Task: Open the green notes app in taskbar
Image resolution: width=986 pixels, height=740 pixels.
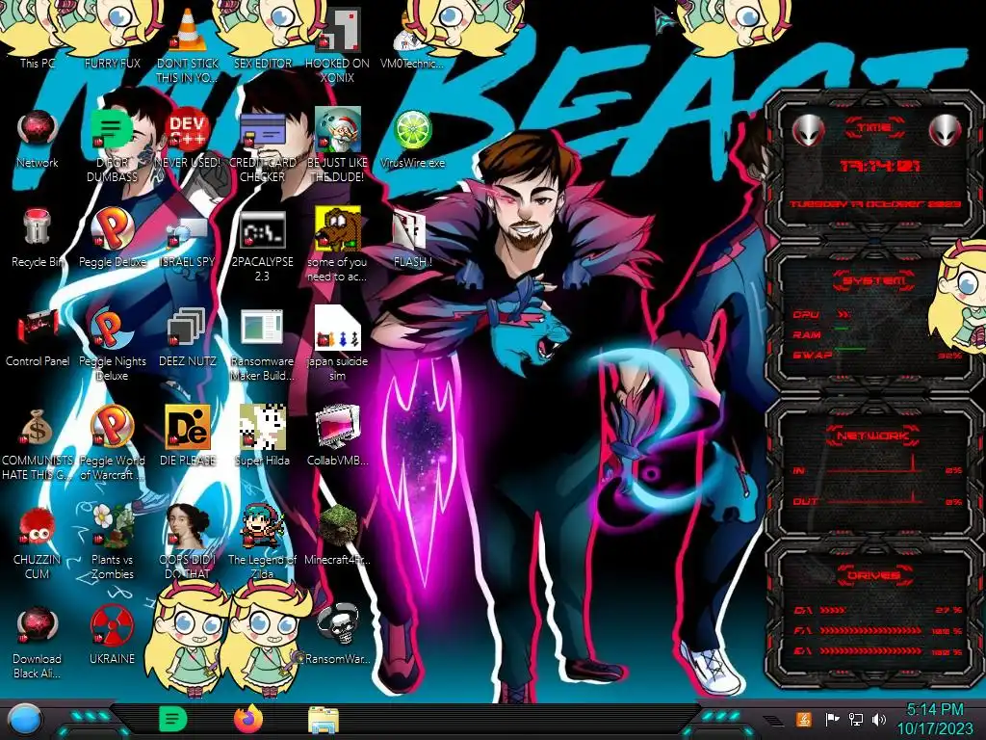Action: click(x=172, y=719)
